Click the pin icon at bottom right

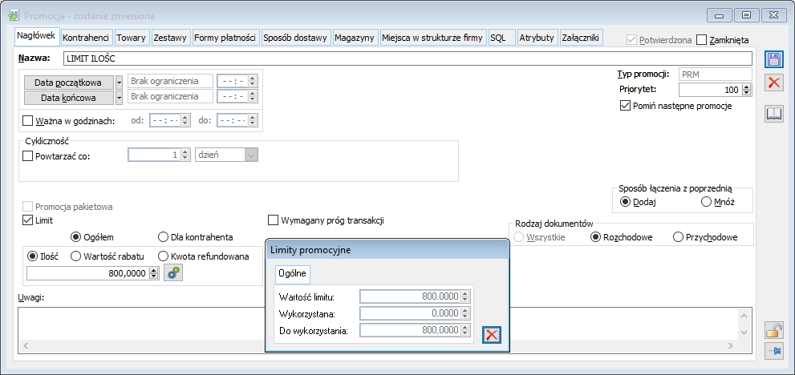(773, 351)
